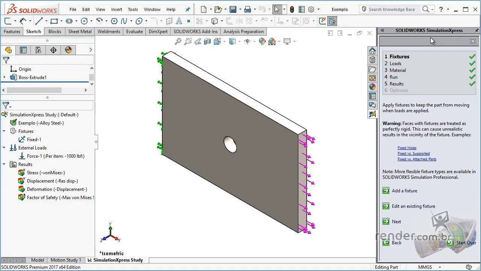Image resolution: width=481 pixels, height=271 pixels.
Task: Select the Polygon sketch tool
Action: pyautogui.click(x=114, y=21)
